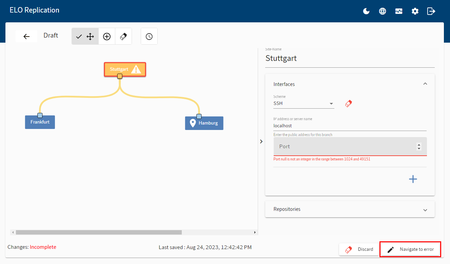Click the public address hint text

[x=303, y=135]
